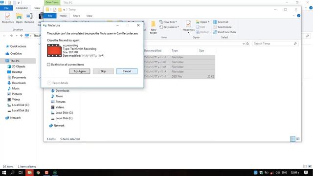Click the cs_recording file thumbnail
This screenshot has width=313, height=176.
tap(54, 50)
